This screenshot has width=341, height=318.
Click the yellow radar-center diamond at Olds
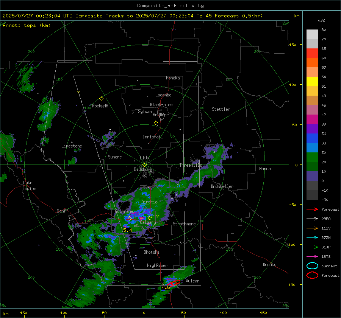144,165
